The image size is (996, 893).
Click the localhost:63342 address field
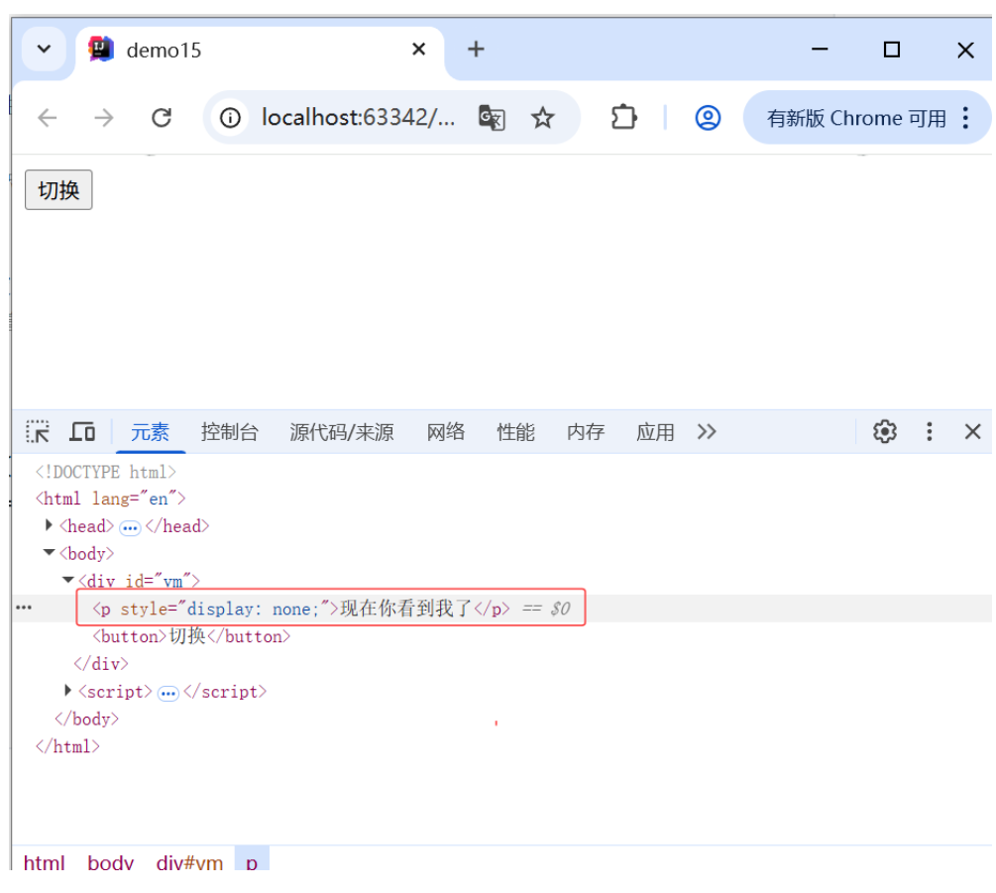click(x=358, y=118)
